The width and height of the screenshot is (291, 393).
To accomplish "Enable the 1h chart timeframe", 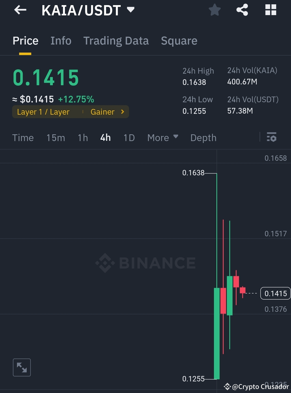I will click(x=82, y=138).
